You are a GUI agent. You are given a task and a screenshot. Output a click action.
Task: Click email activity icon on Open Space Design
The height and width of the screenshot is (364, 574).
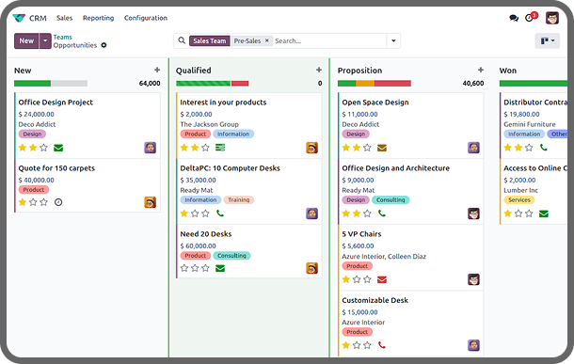coord(382,148)
